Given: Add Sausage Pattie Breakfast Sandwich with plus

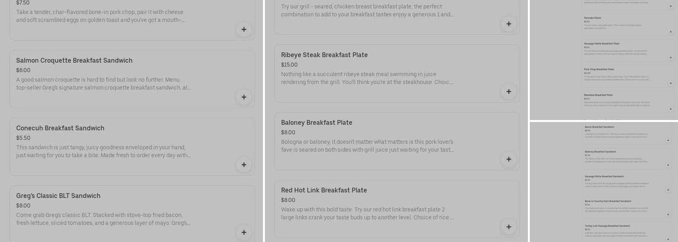Looking at the screenshot, I should click(x=669, y=190).
